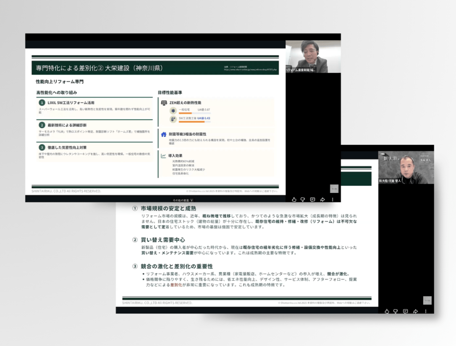Click the upper presenter webcam thumbnail
This screenshot has width=456, height=346.
(x=313, y=57)
